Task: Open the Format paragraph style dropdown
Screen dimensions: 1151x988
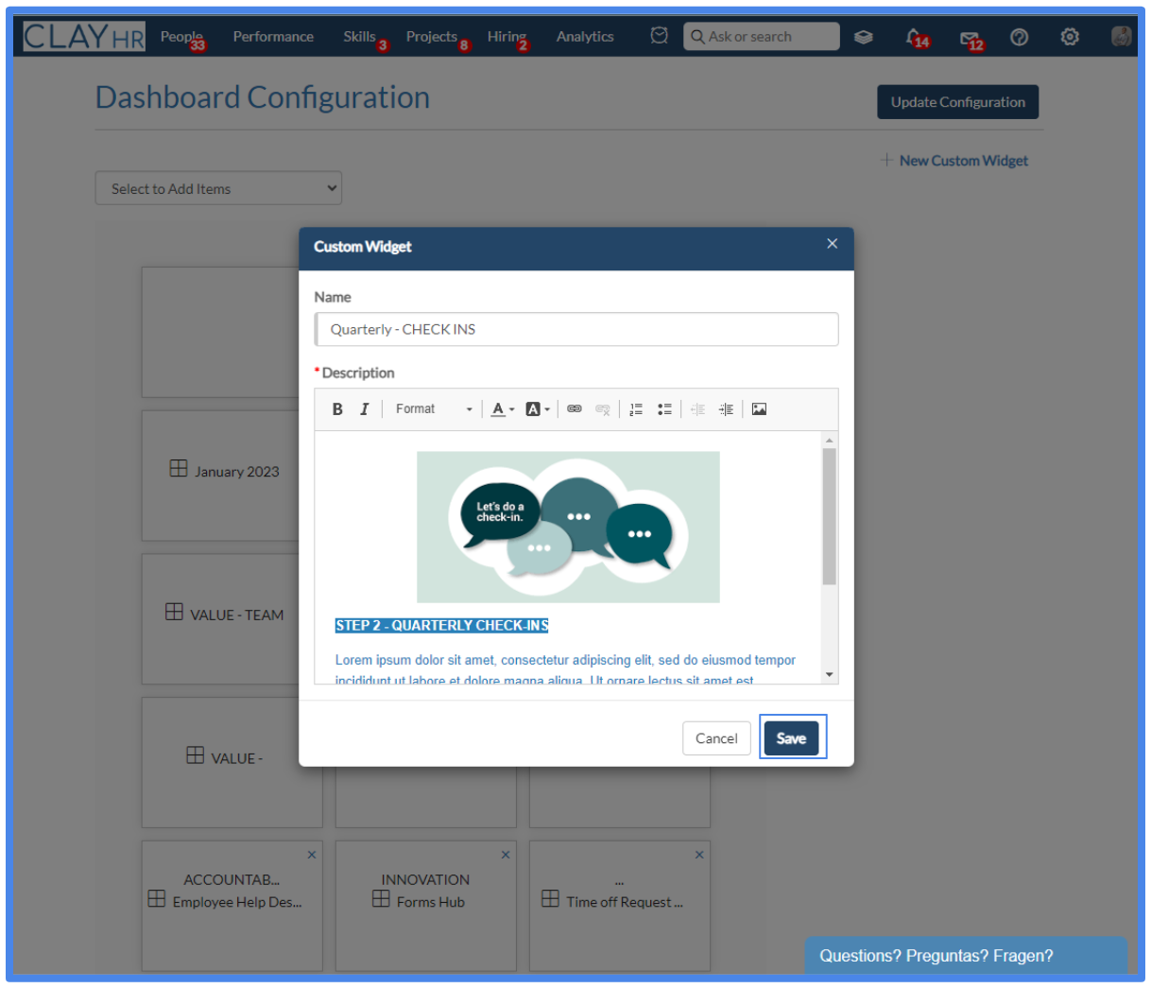Action: point(430,408)
